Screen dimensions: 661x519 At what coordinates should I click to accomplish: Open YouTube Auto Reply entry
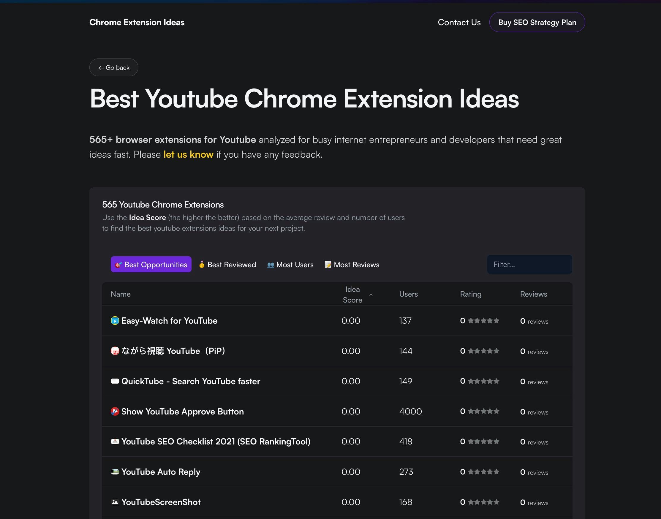pos(161,472)
